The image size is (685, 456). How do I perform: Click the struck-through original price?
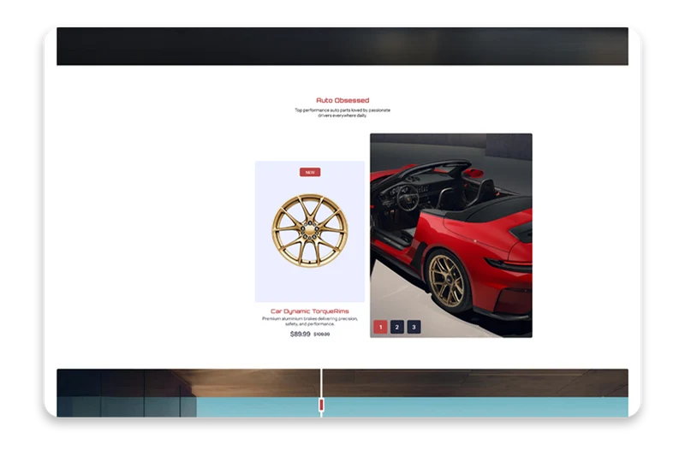tap(322, 335)
